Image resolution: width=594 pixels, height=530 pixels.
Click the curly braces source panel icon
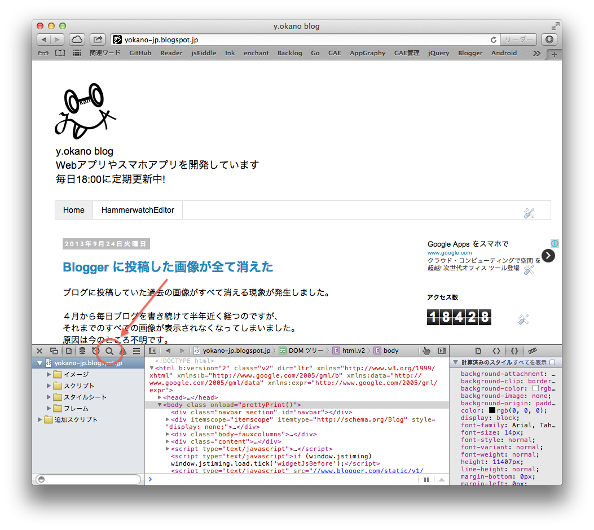pos(514,351)
